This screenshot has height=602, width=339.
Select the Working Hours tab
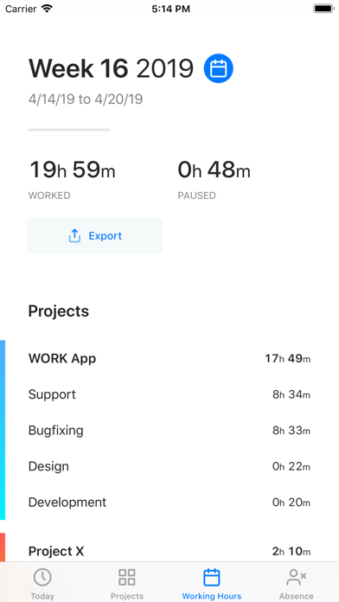[x=212, y=584]
